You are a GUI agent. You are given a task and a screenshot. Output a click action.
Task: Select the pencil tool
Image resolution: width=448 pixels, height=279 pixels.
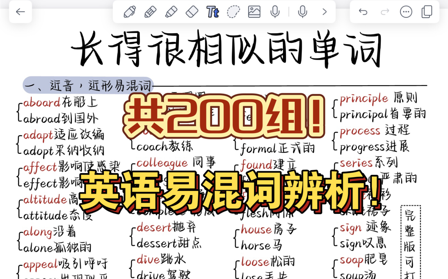click(150, 12)
